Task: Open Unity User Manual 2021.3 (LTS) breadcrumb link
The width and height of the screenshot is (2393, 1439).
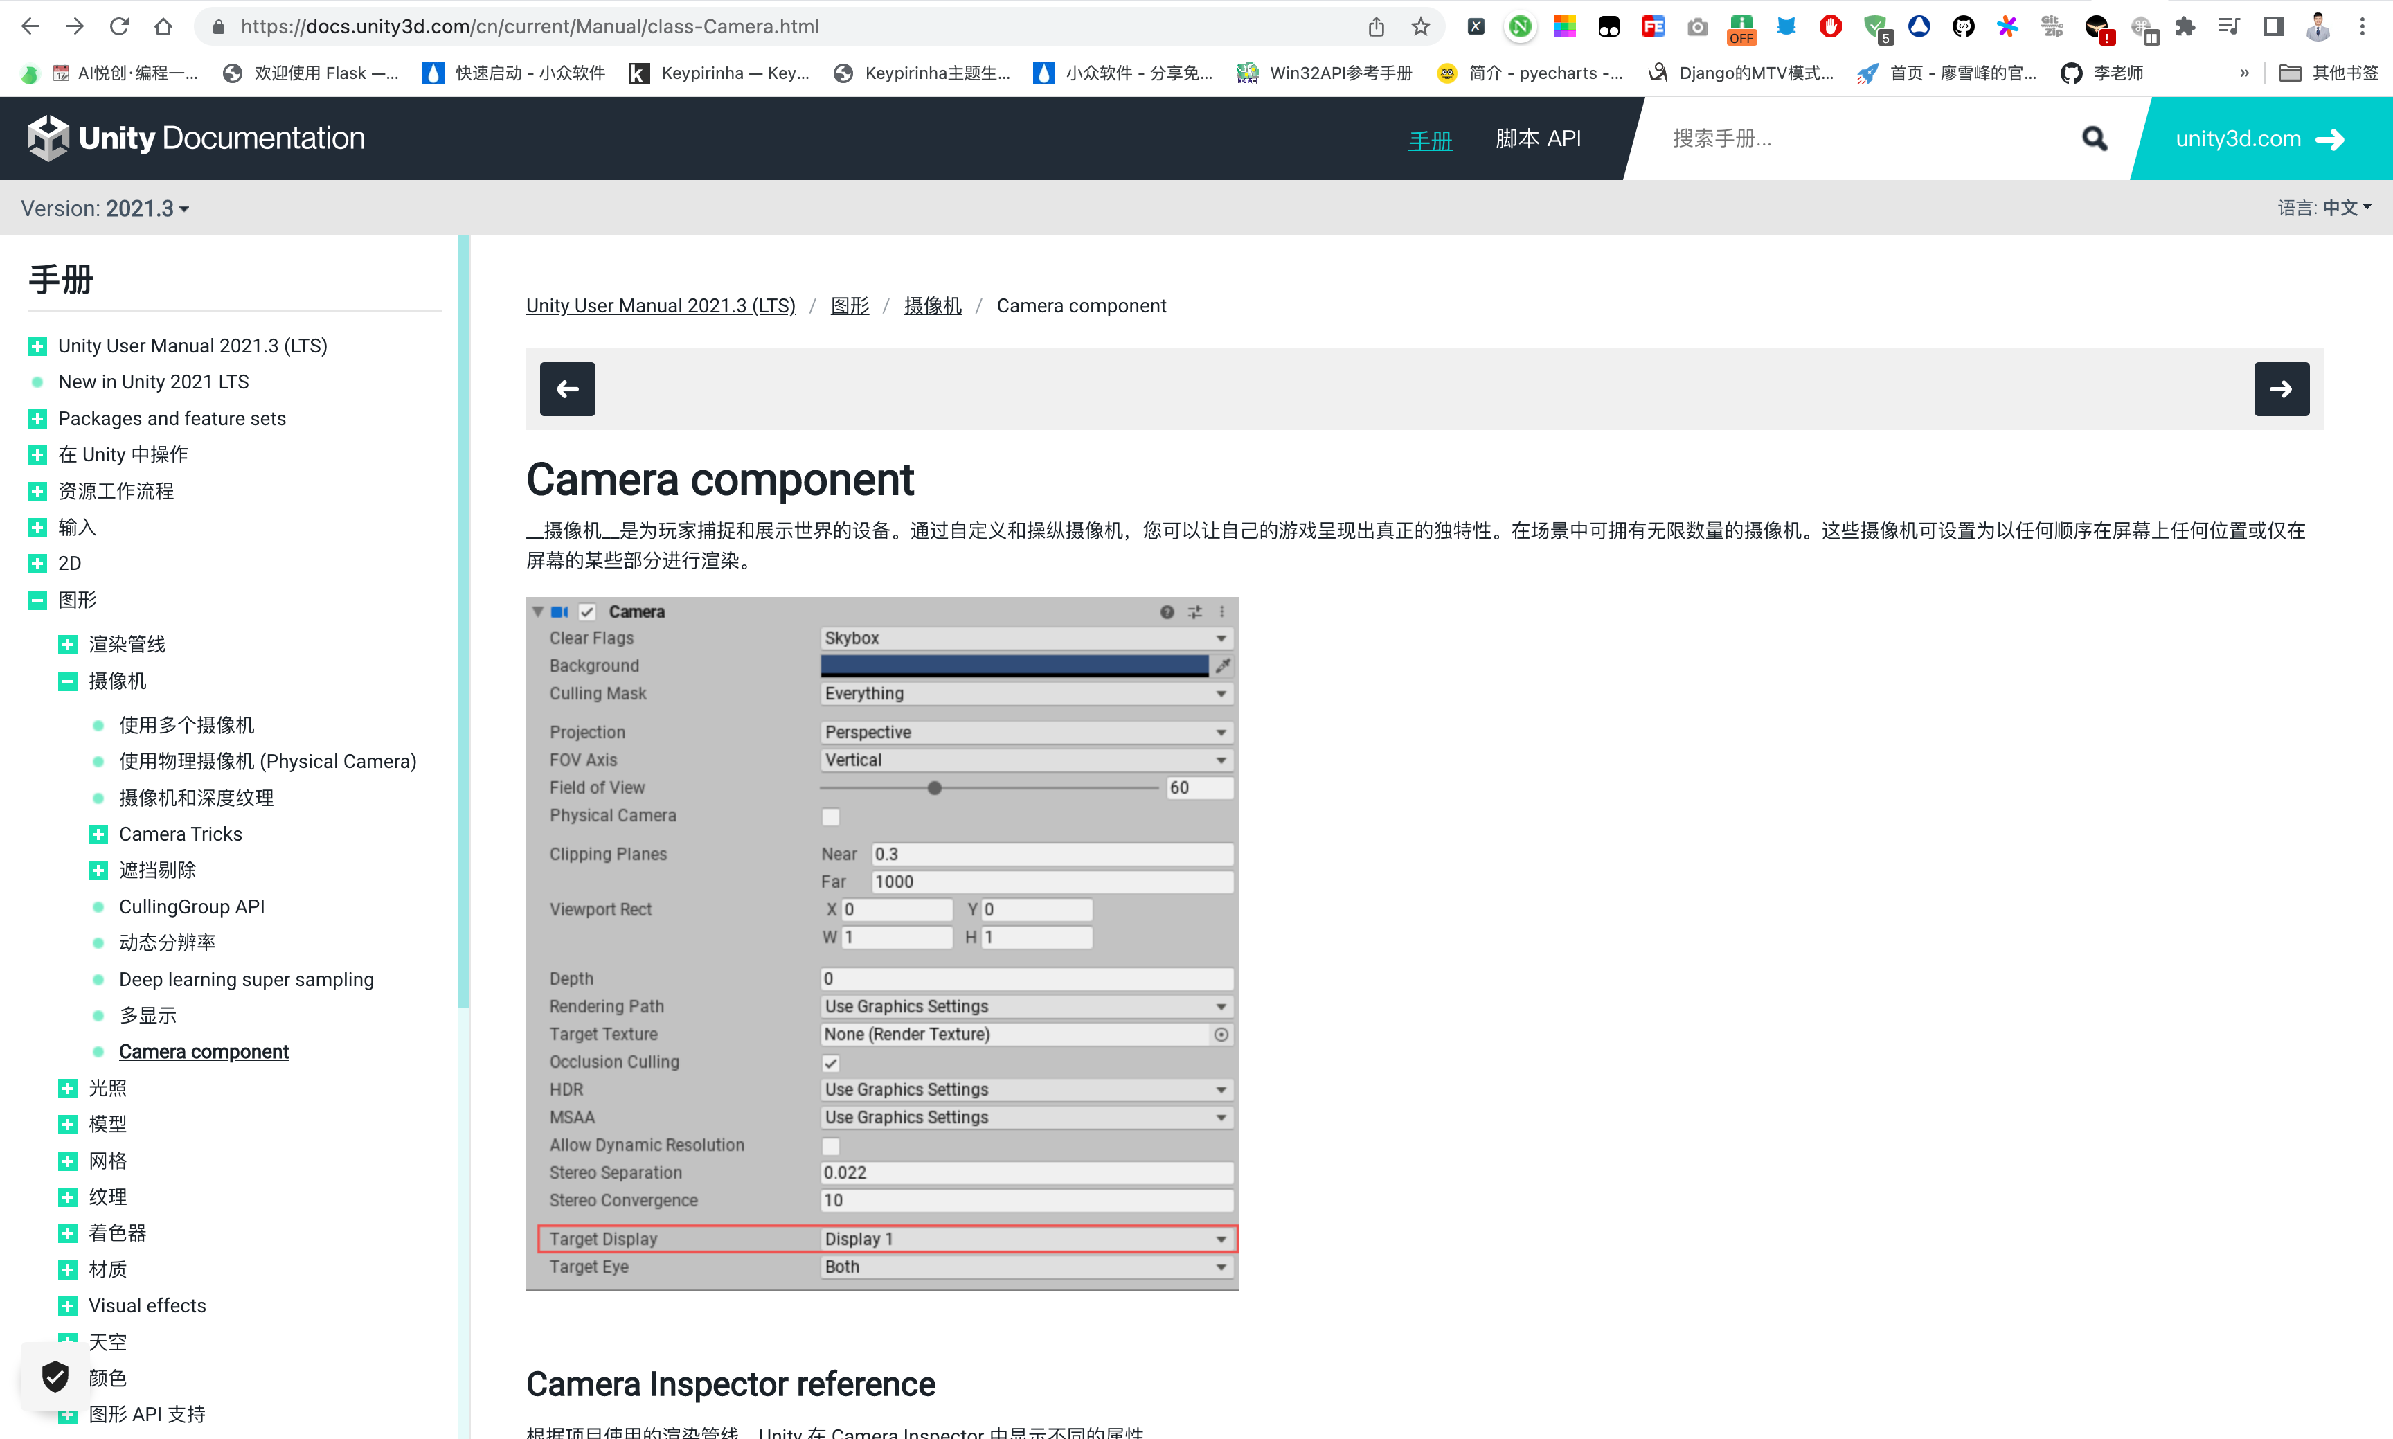Action: pyautogui.click(x=661, y=305)
